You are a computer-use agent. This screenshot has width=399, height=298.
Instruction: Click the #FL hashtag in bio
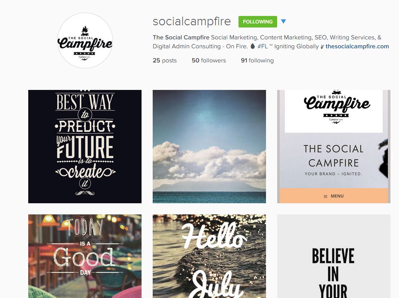click(x=262, y=46)
